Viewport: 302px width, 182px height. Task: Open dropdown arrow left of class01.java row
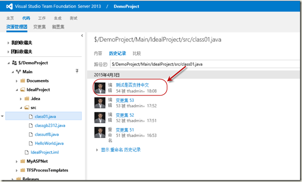click(x=2, y=116)
